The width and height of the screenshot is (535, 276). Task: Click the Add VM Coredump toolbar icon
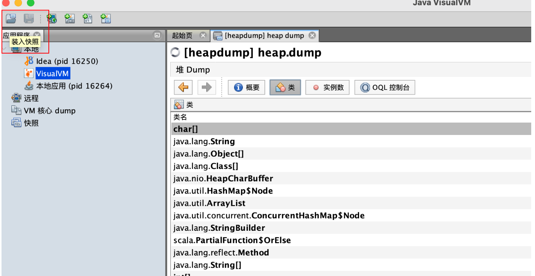pos(88,18)
